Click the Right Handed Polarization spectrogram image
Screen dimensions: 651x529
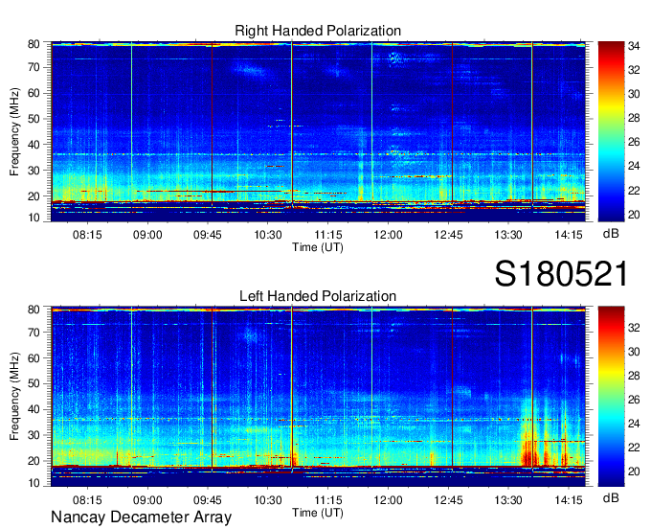coord(318,131)
